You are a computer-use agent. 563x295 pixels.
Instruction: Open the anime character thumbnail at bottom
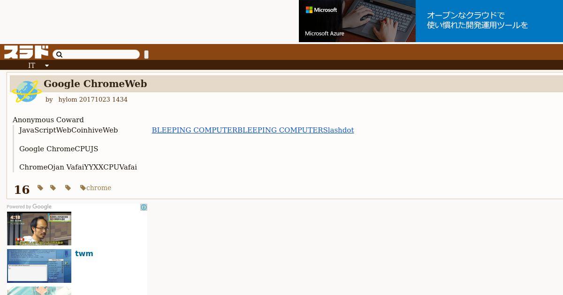tap(39, 291)
